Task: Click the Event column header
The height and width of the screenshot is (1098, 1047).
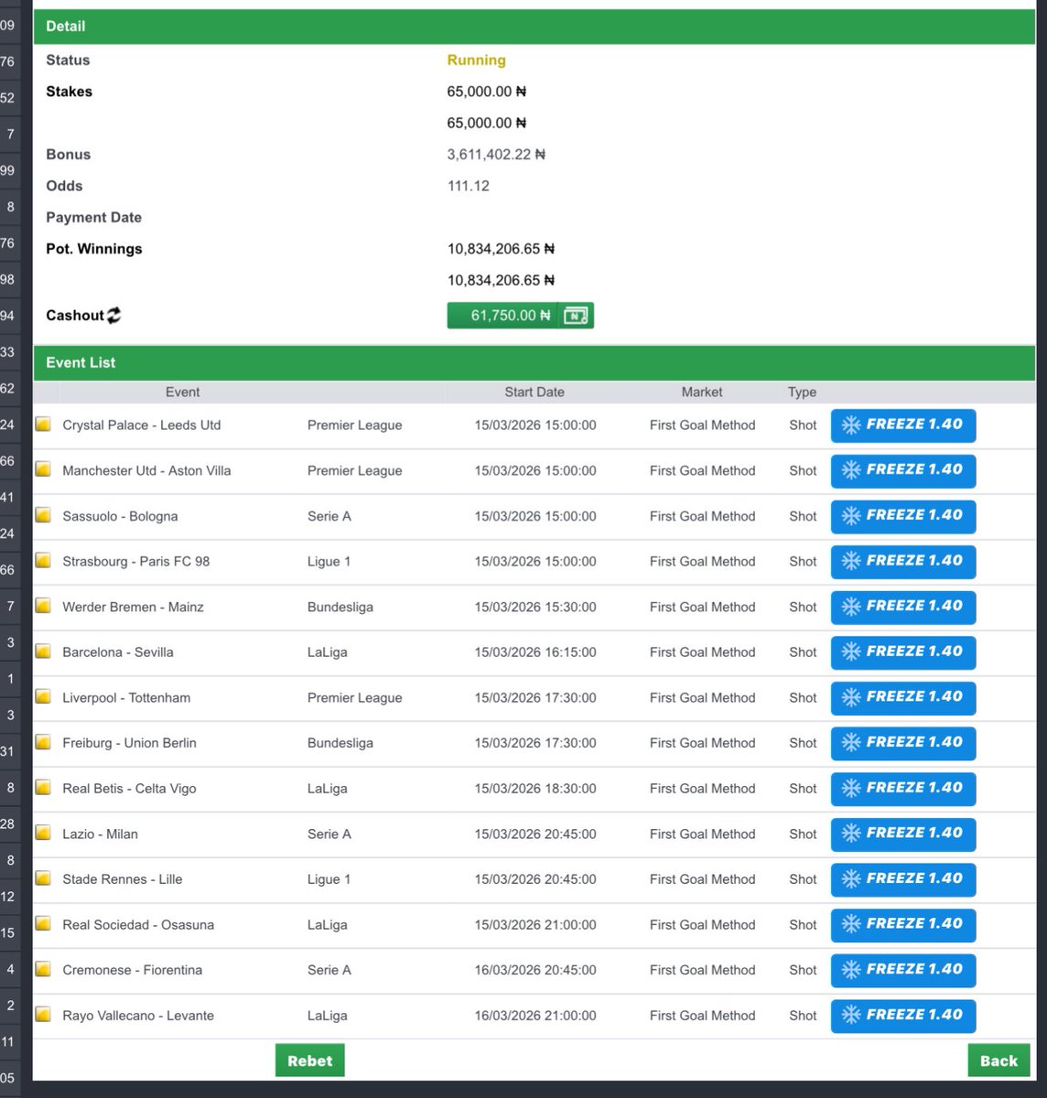Action: point(183,392)
